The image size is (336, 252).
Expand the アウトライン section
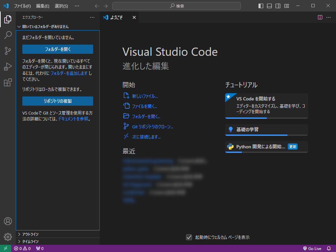tap(30, 234)
